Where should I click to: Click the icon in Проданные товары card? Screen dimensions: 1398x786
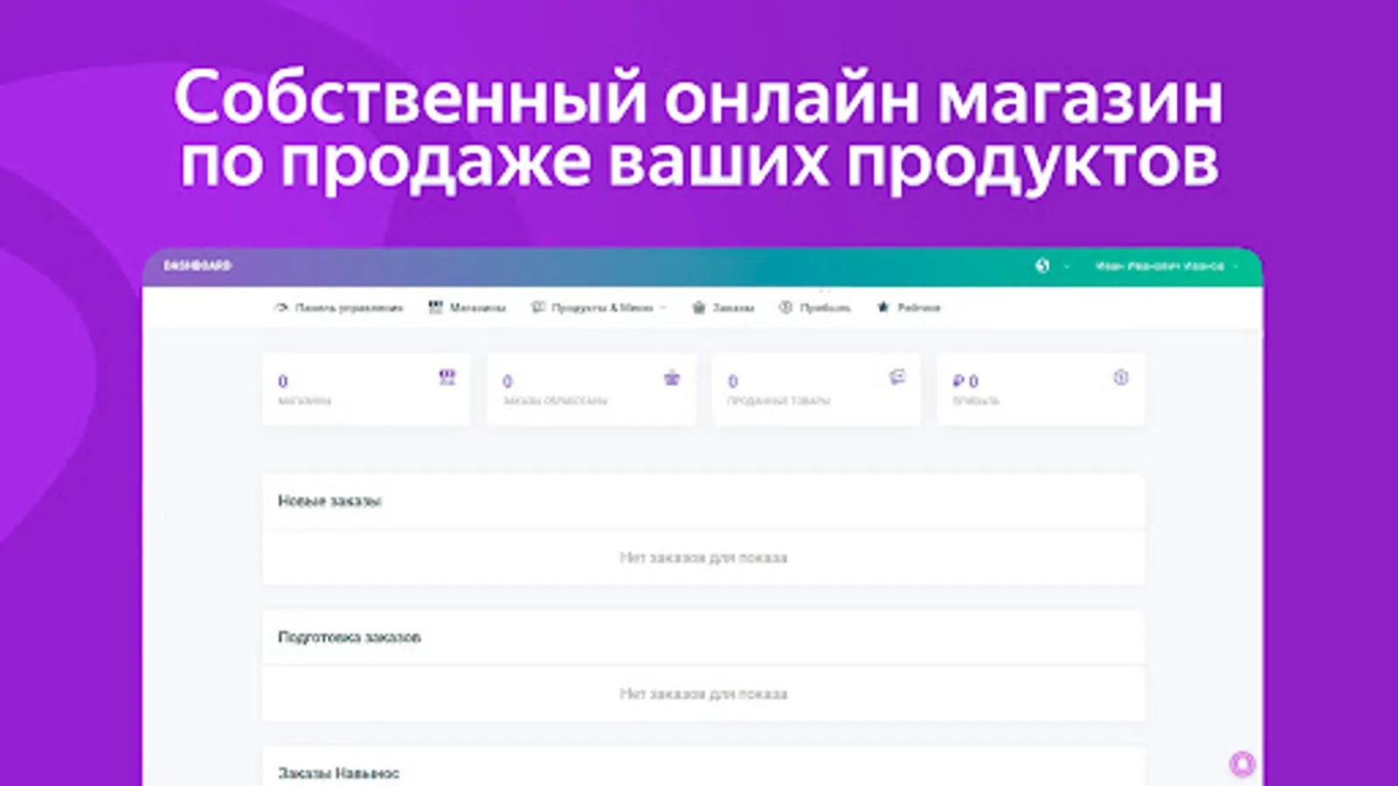[897, 377]
